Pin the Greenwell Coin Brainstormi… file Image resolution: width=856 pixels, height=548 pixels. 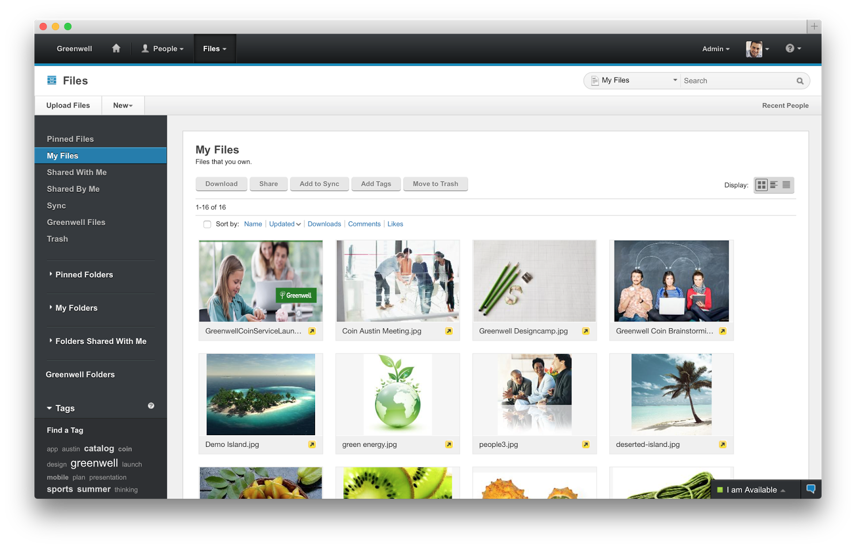(x=723, y=331)
